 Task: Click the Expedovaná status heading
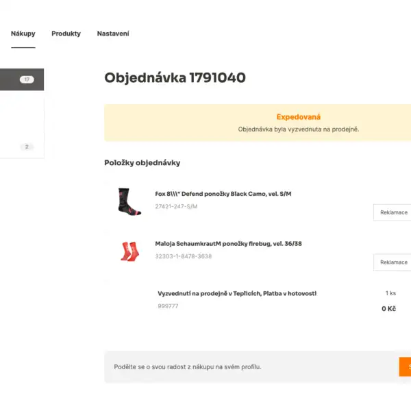click(x=298, y=117)
